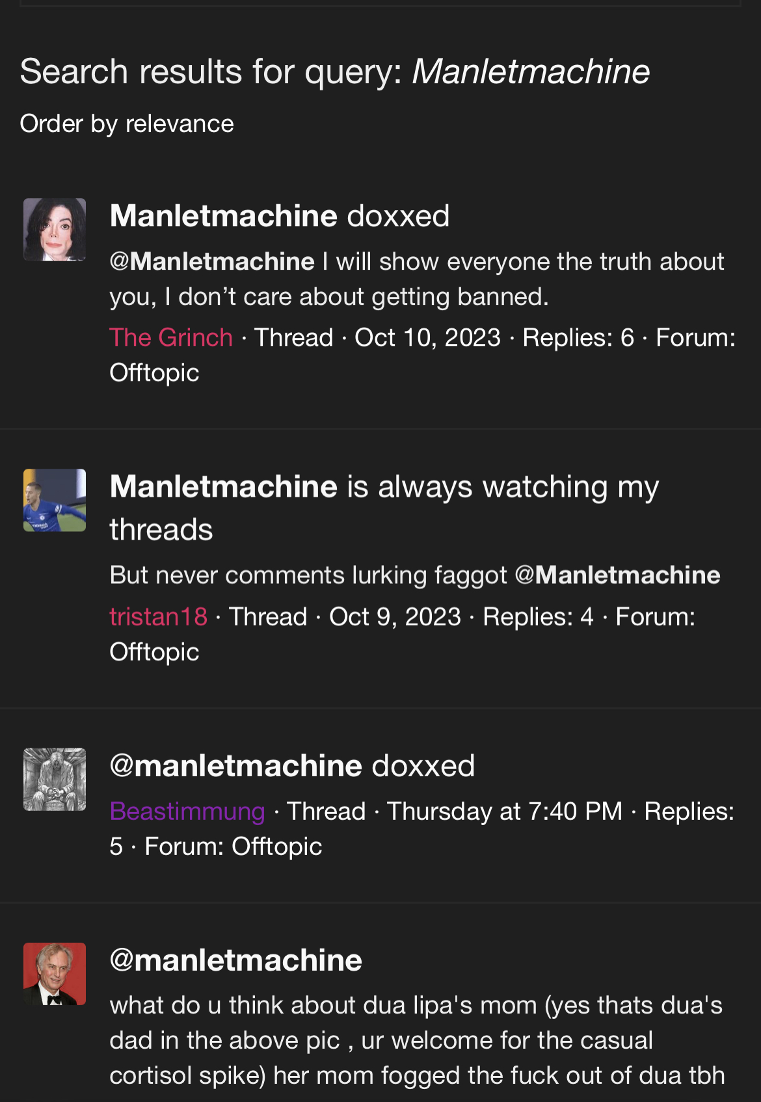Click the red-background avatar on last result
This screenshot has width=761, height=1102.
pos(55,973)
